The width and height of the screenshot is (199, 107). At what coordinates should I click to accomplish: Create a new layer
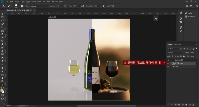[x=190, y=105]
